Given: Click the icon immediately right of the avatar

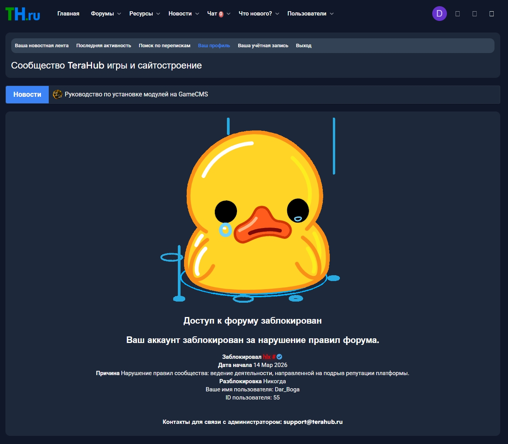Looking at the screenshot, I should pyautogui.click(x=458, y=14).
